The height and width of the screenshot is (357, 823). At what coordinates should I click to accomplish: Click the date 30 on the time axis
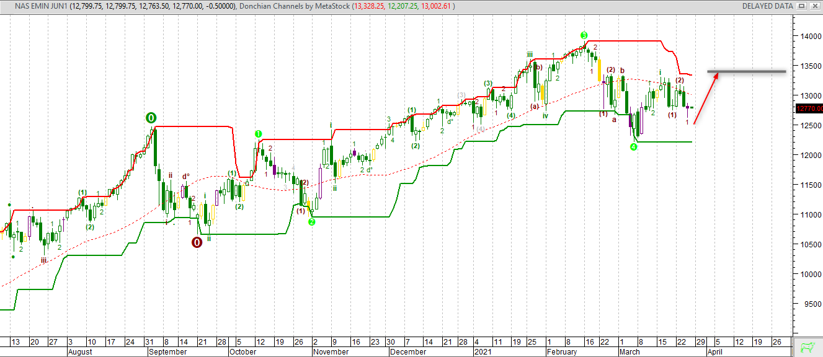(x=391, y=342)
